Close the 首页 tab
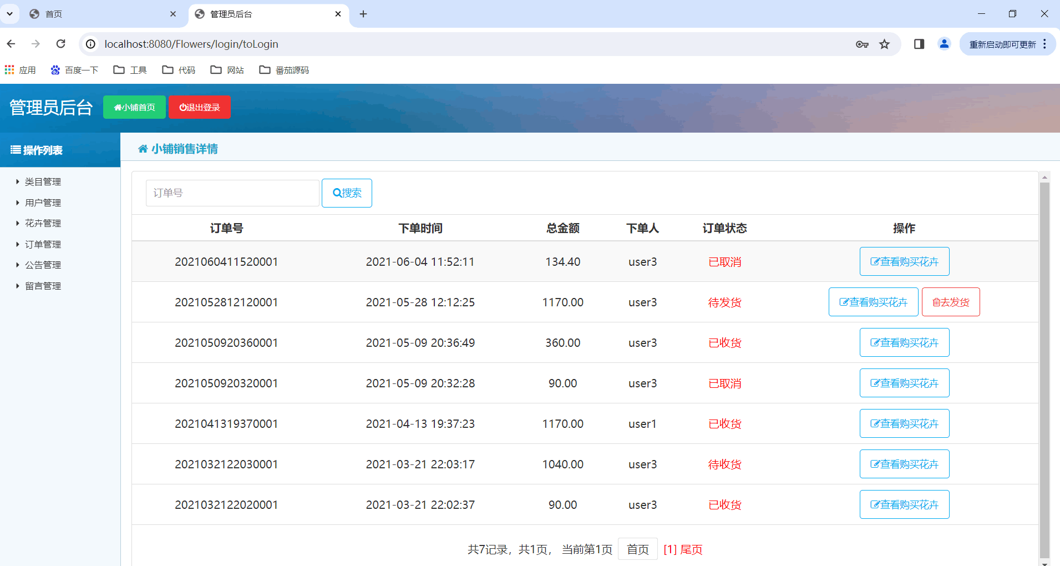Viewport: 1060px width, 566px height. click(173, 14)
